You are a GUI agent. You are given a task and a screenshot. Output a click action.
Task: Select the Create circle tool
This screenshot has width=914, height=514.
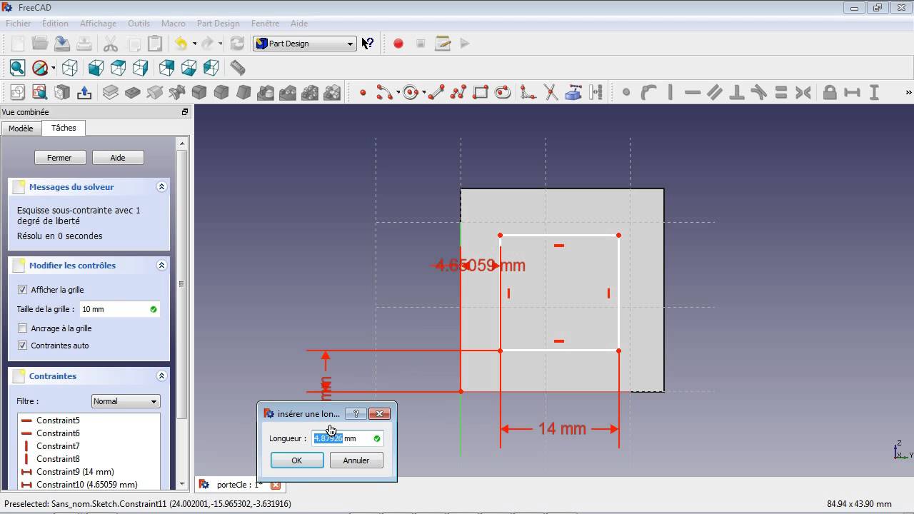click(x=411, y=92)
